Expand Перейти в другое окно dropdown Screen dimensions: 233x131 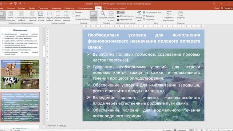pos(169,16)
